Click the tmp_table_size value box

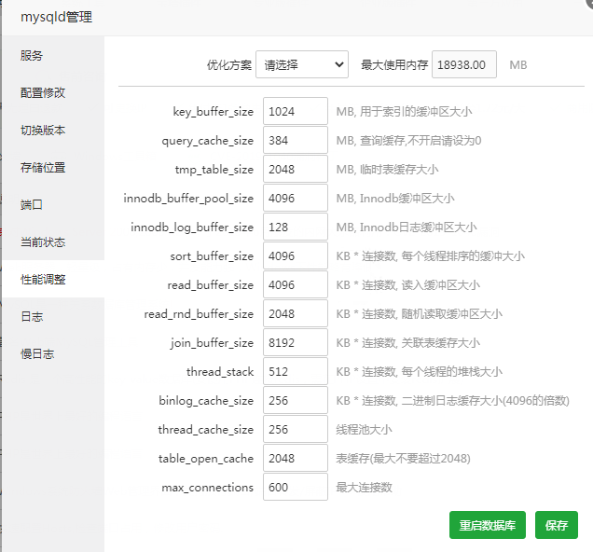(296, 169)
